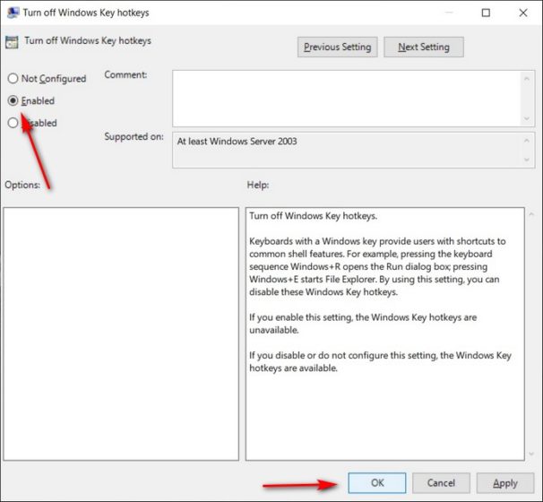Choose the Enabled radio option

13,101
